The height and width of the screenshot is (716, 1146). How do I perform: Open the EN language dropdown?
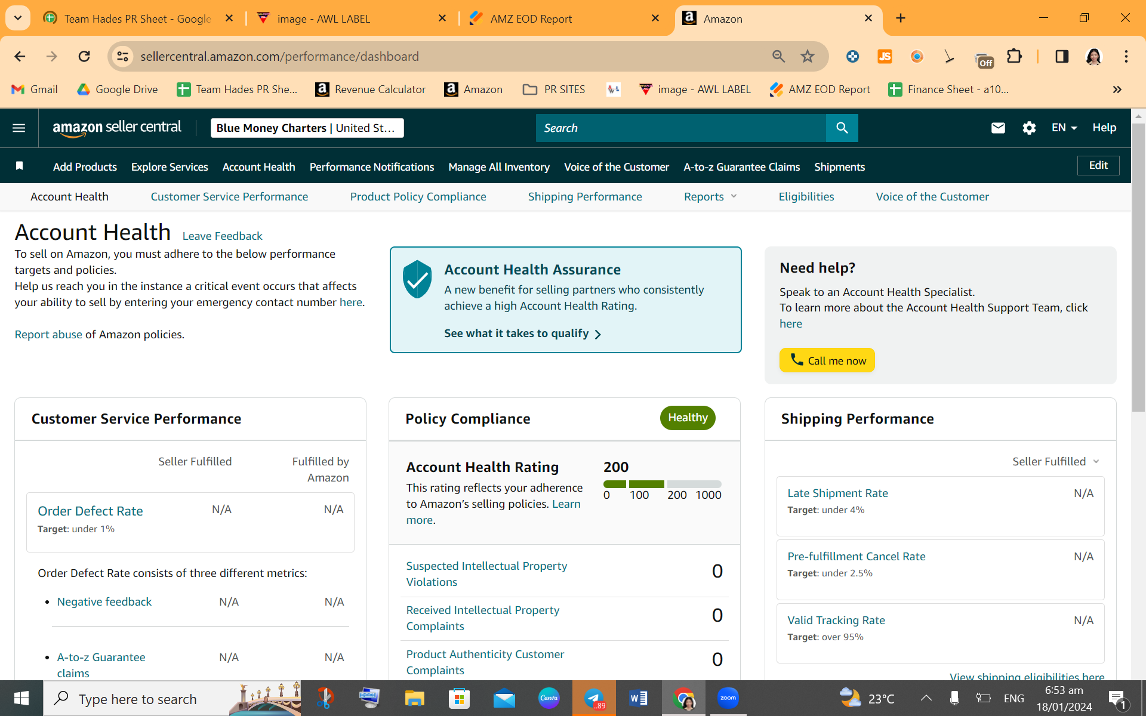1064,128
